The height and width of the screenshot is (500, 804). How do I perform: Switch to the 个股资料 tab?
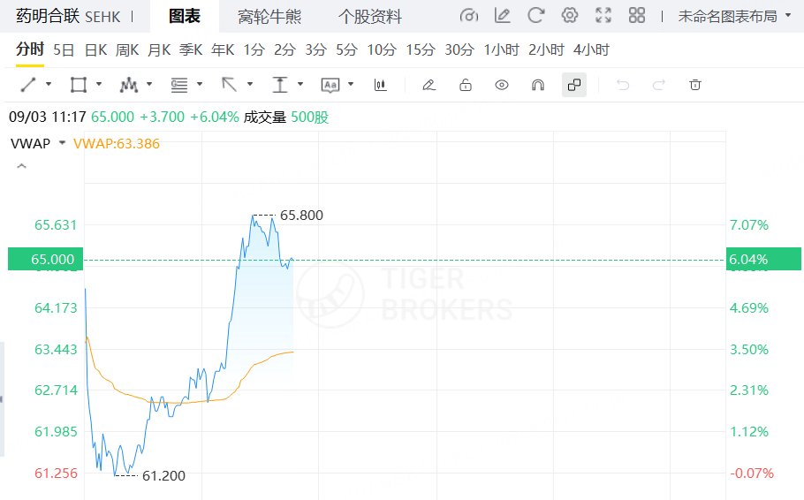369,17
